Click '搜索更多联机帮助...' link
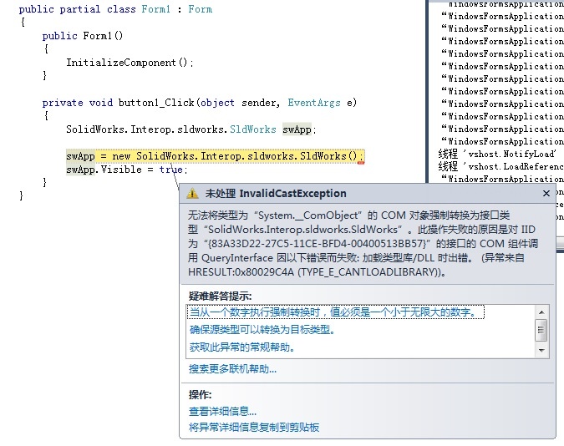The height and width of the screenshot is (446, 564). click(x=233, y=368)
